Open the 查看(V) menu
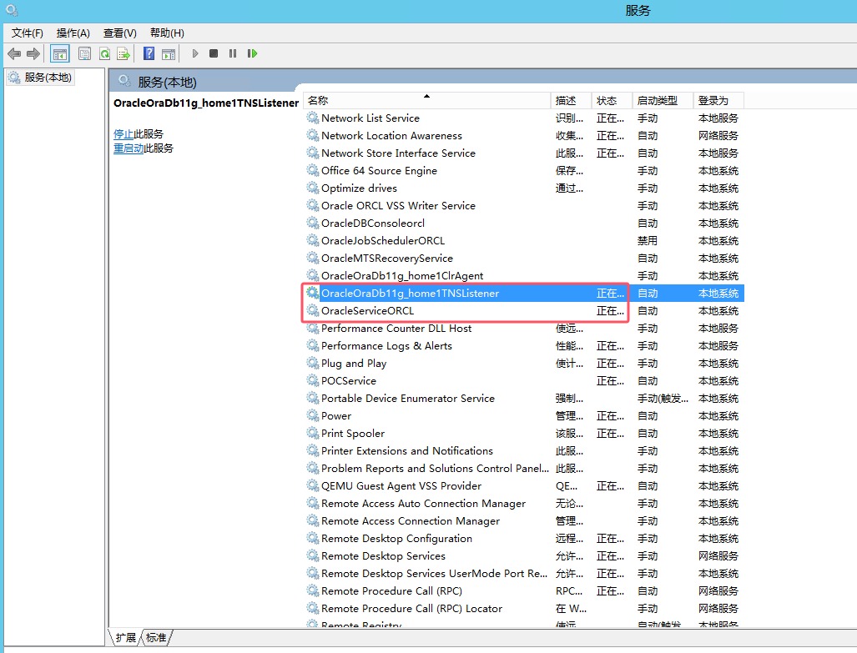 118,33
